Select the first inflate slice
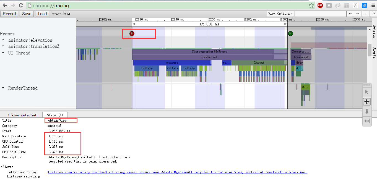 click(147, 68)
